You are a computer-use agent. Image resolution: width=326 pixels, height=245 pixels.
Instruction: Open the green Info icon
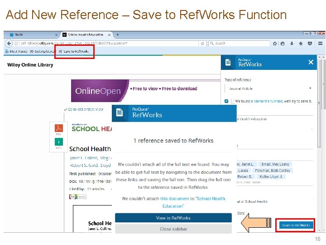tap(58, 142)
